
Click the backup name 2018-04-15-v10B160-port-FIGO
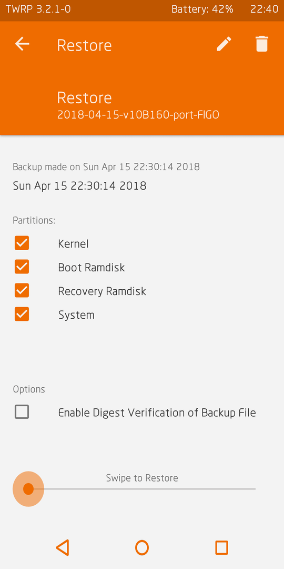click(x=138, y=115)
